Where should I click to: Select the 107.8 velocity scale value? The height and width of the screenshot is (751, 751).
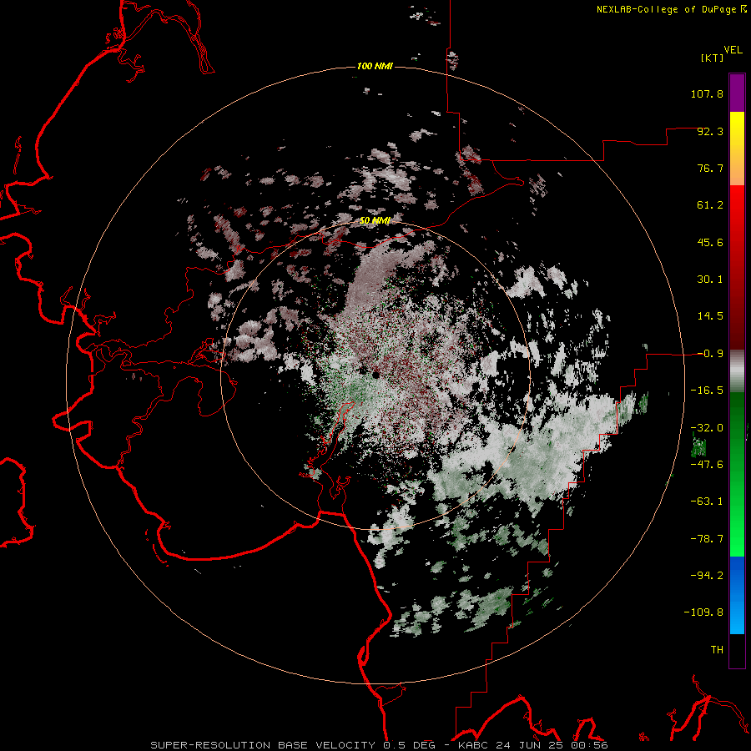(707, 93)
